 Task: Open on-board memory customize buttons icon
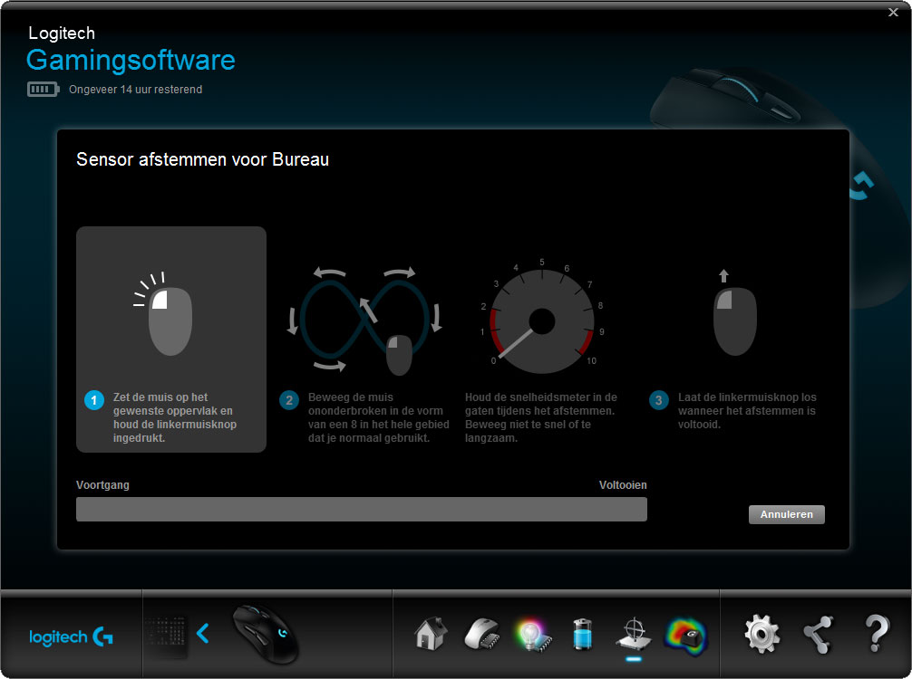[481, 635]
